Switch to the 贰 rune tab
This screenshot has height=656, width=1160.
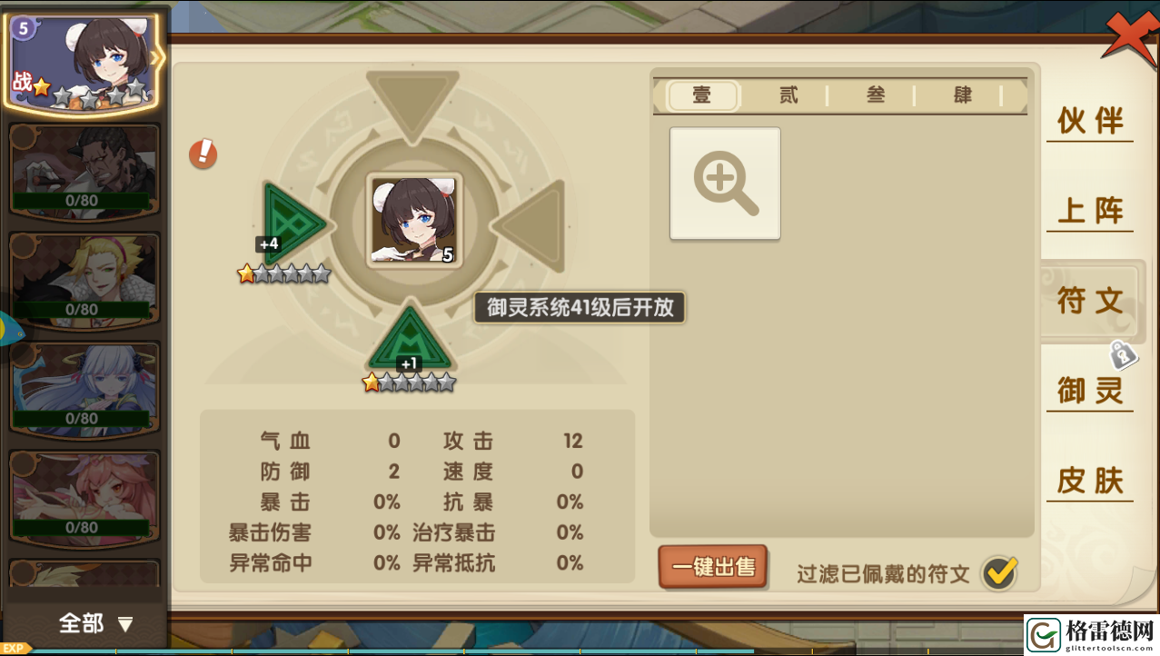click(788, 95)
